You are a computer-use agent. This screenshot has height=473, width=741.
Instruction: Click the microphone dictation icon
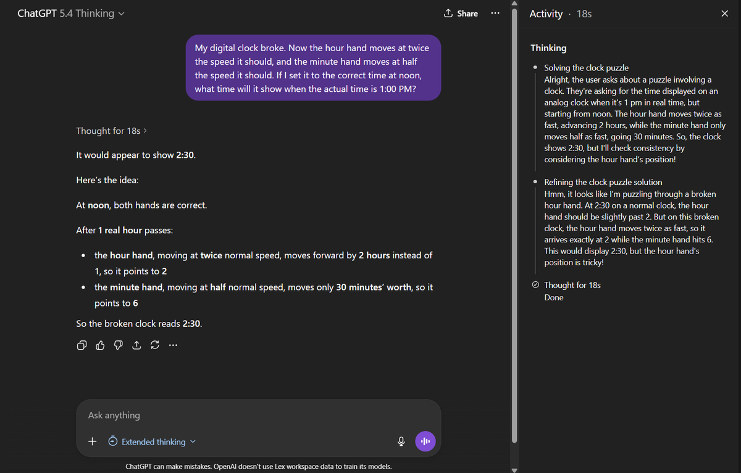(401, 442)
